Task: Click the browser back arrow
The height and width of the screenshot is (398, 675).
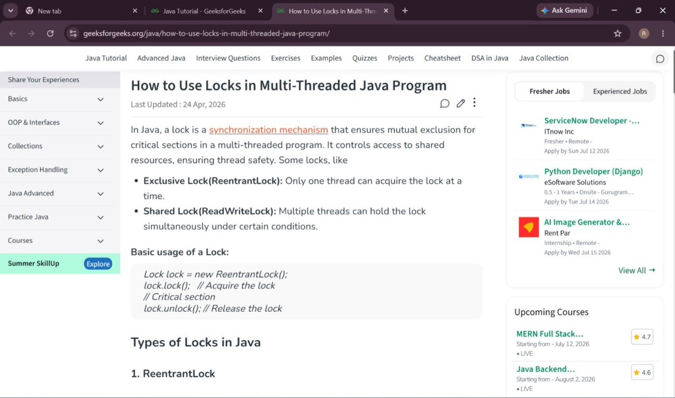Action: [x=12, y=34]
